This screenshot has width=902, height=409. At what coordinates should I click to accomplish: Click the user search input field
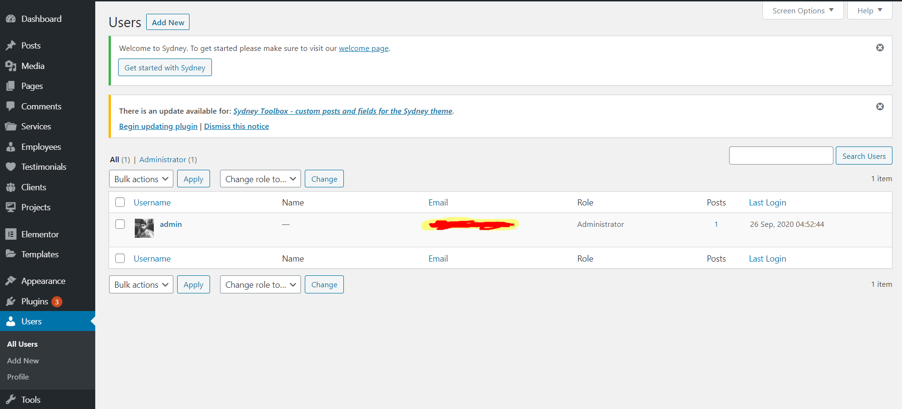pos(781,156)
